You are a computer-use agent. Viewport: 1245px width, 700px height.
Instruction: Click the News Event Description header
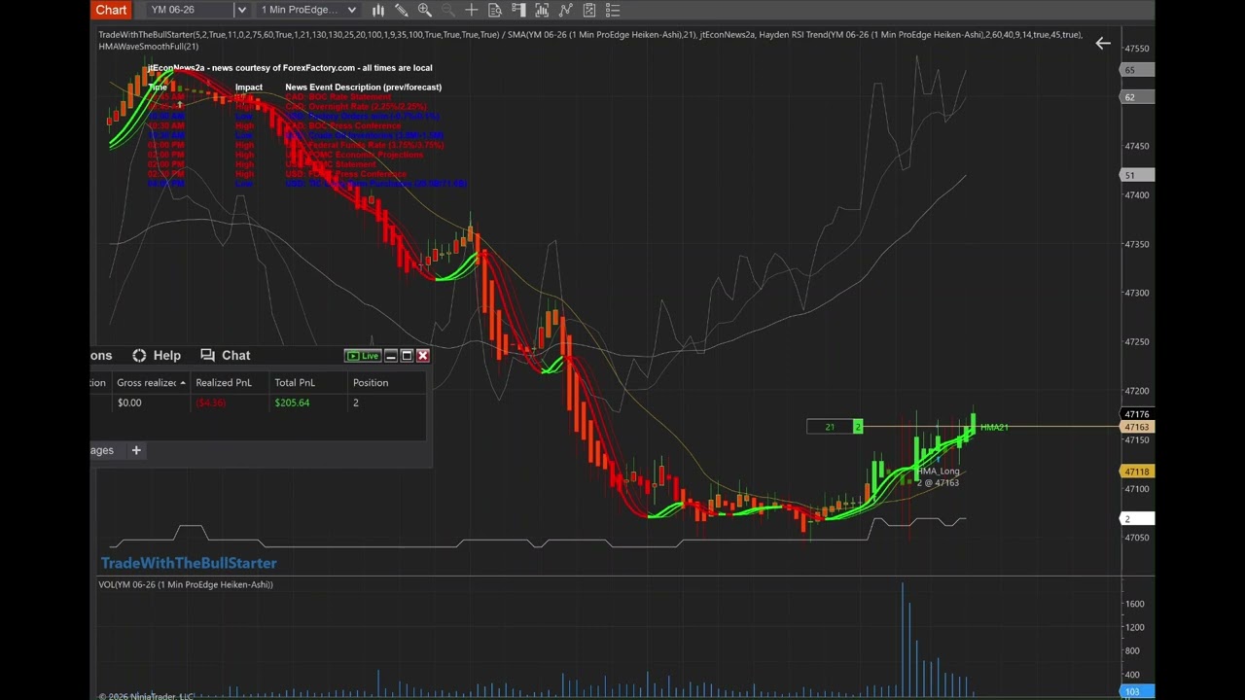point(363,87)
